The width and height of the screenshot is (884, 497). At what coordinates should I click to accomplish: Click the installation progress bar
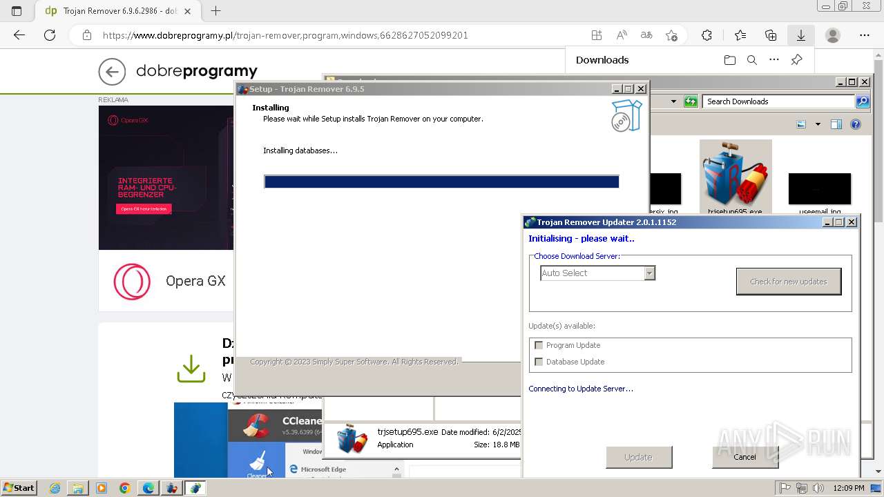441,182
